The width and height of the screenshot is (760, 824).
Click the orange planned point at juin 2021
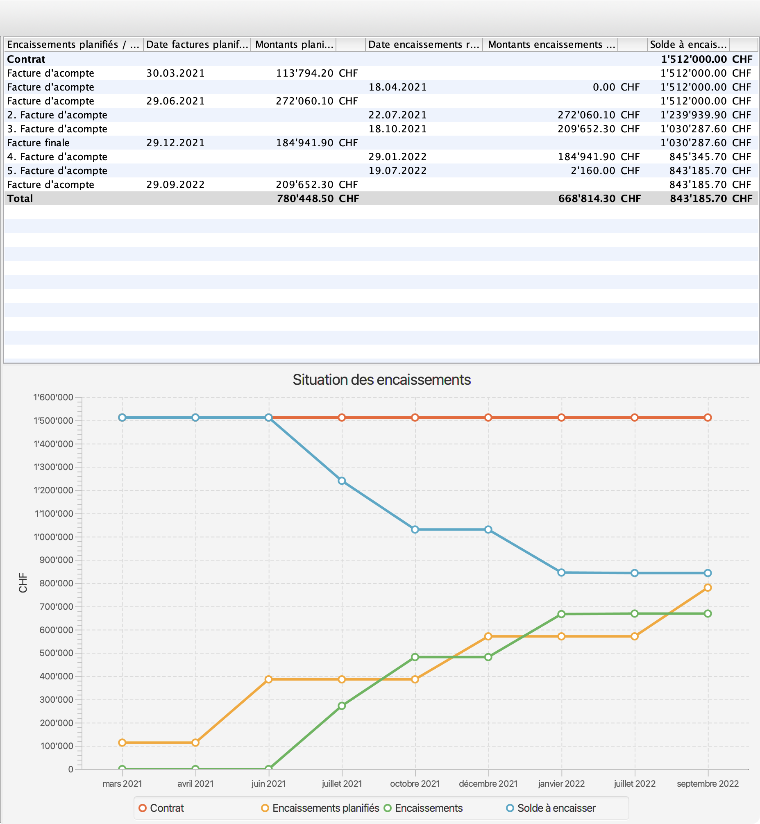pyautogui.click(x=268, y=680)
